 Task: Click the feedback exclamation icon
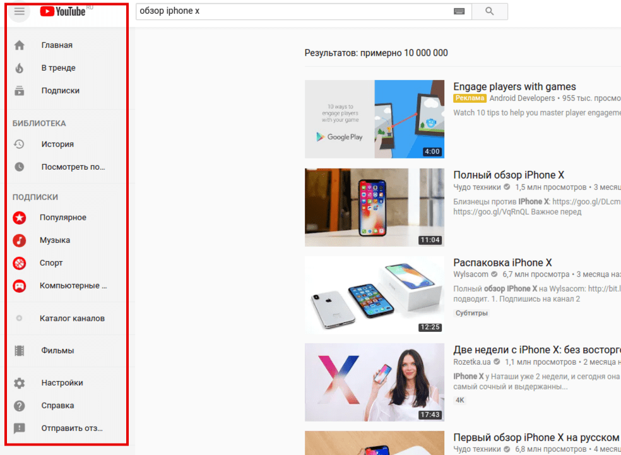(19, 428)
